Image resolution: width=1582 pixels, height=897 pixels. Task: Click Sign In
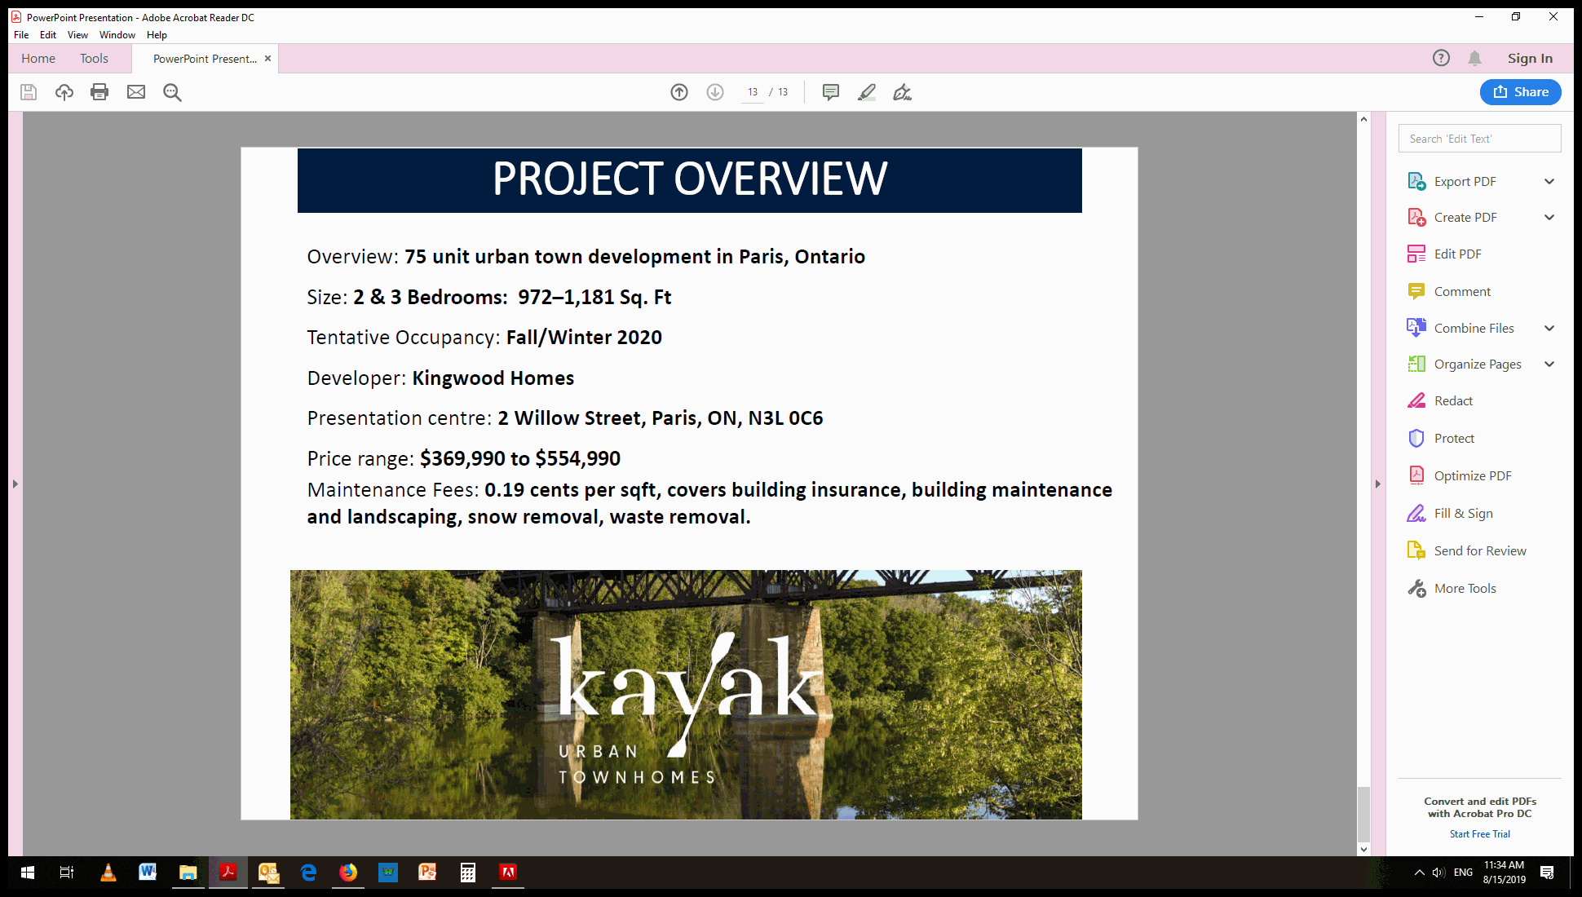pos(1530,58)
